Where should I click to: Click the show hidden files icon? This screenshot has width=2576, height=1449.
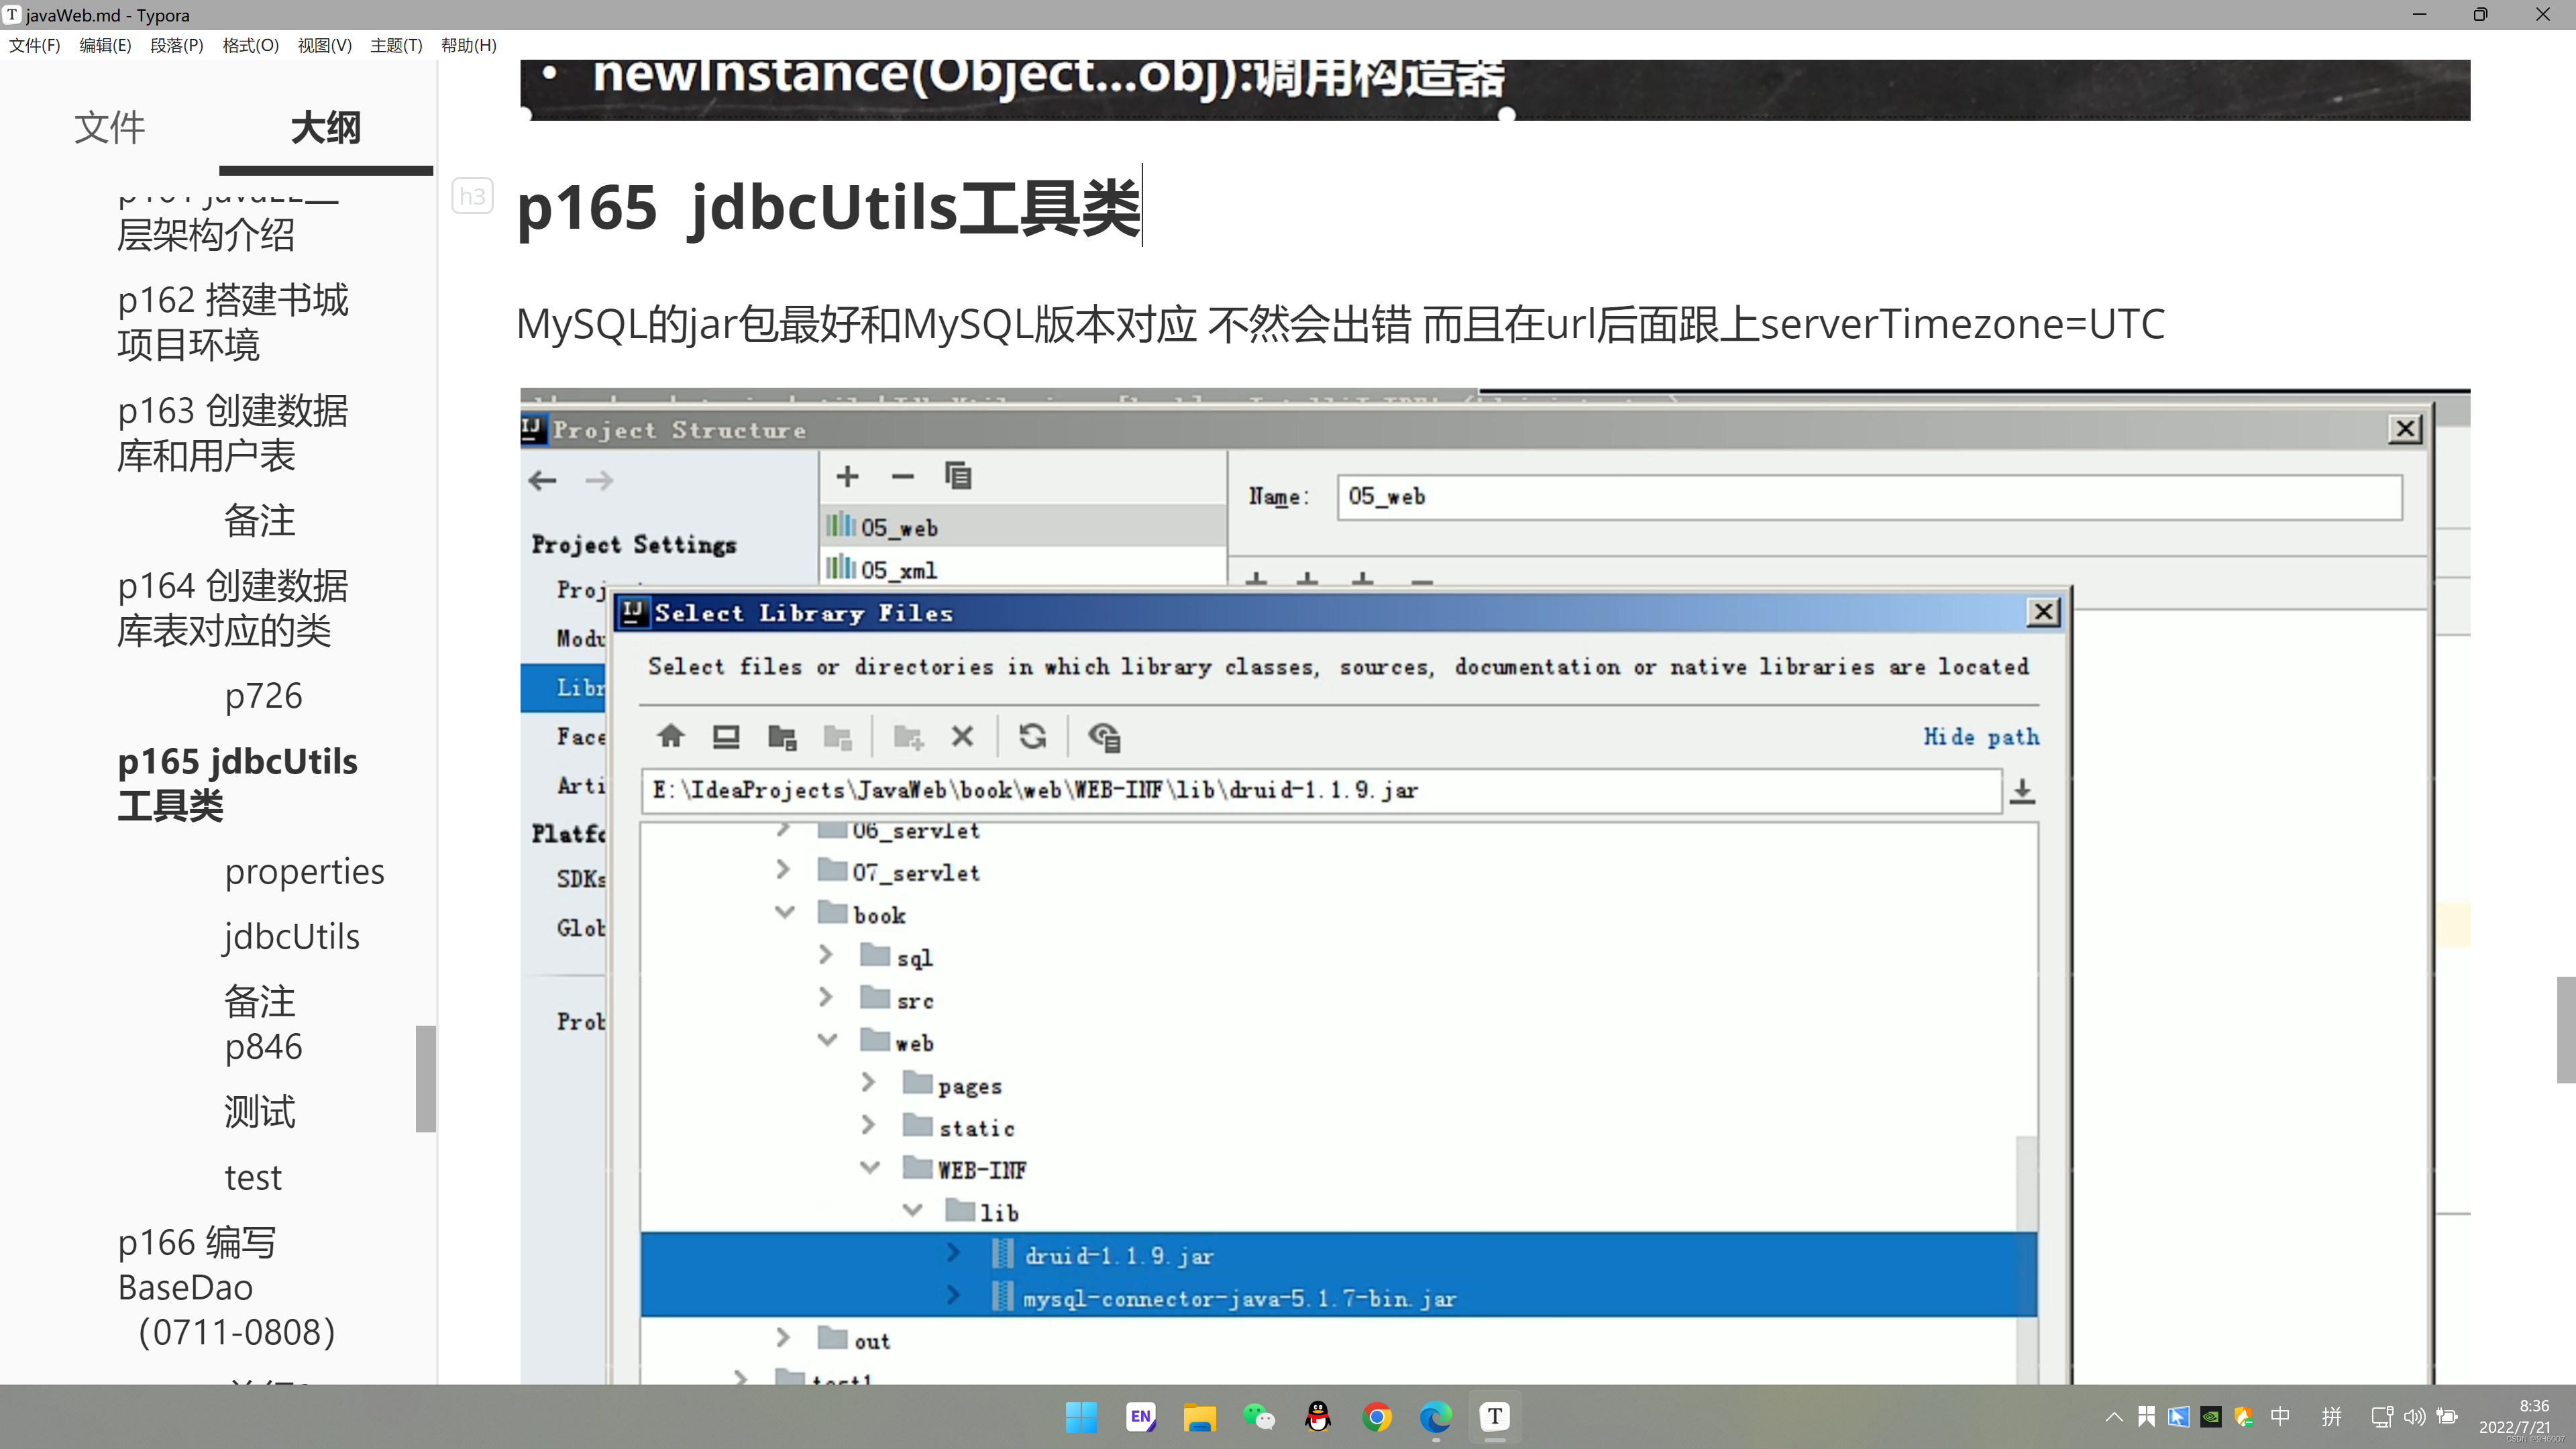point(1104,737)
